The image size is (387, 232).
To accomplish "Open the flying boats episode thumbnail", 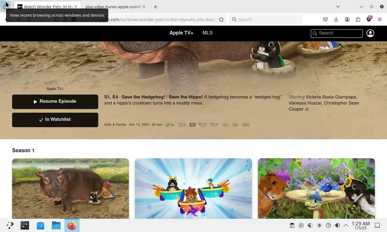I will coord(193,188).
